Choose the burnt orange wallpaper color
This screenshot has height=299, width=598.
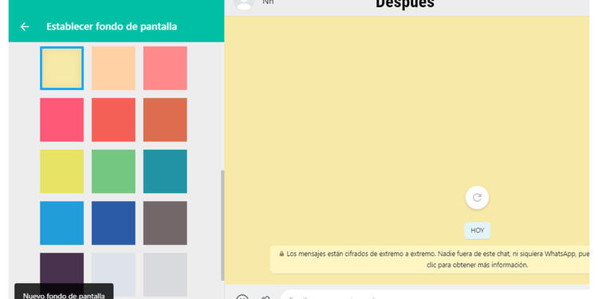[x=165, y=120]
